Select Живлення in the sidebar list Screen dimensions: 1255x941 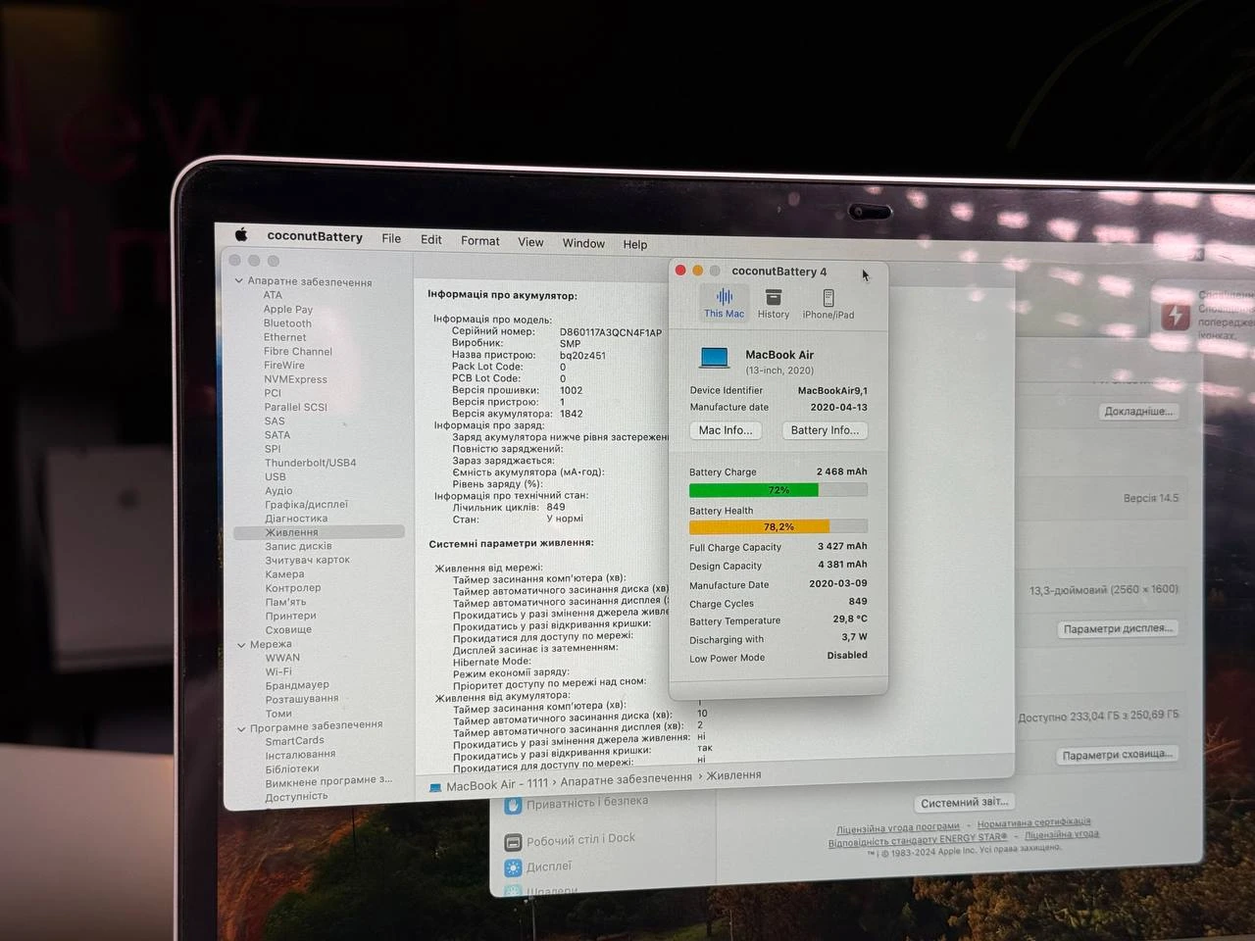290,531
